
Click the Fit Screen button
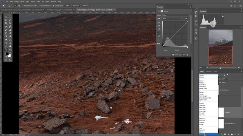(x=76, y=6)
